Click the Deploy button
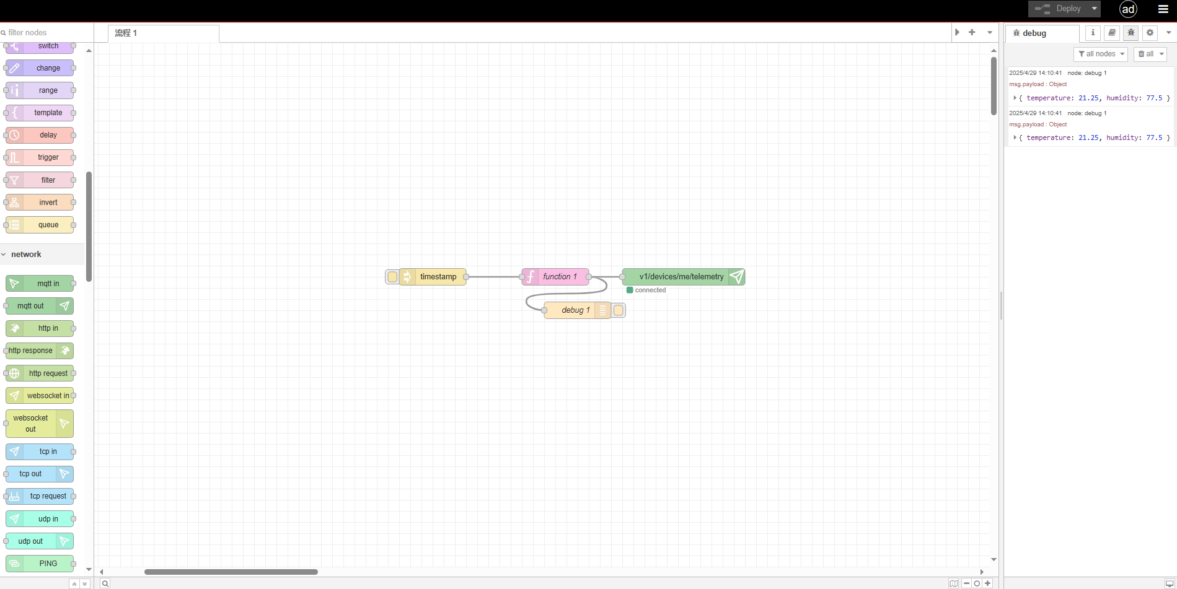 coord(1060,9)
